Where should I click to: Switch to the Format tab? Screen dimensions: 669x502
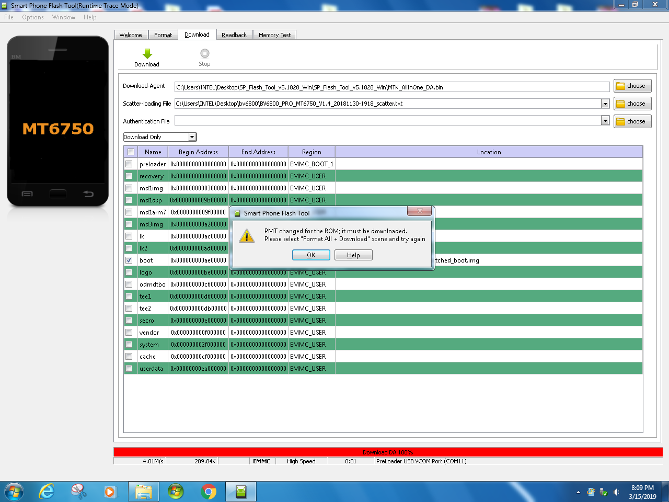(163, 35)
